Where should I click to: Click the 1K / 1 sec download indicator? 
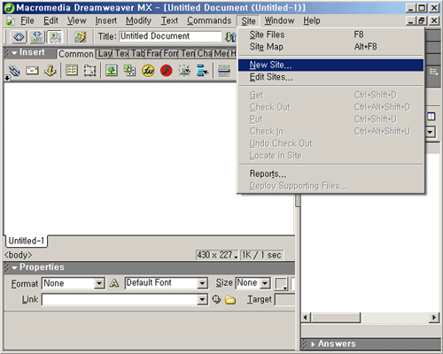(261, 255)
